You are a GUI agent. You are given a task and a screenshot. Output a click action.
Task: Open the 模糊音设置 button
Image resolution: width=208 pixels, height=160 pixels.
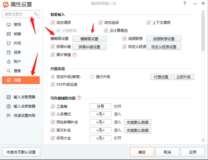[x=89, y=39]
